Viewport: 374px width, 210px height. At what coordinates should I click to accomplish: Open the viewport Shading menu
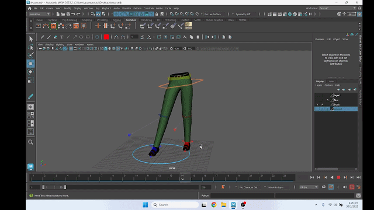click(x=49, y=44)
